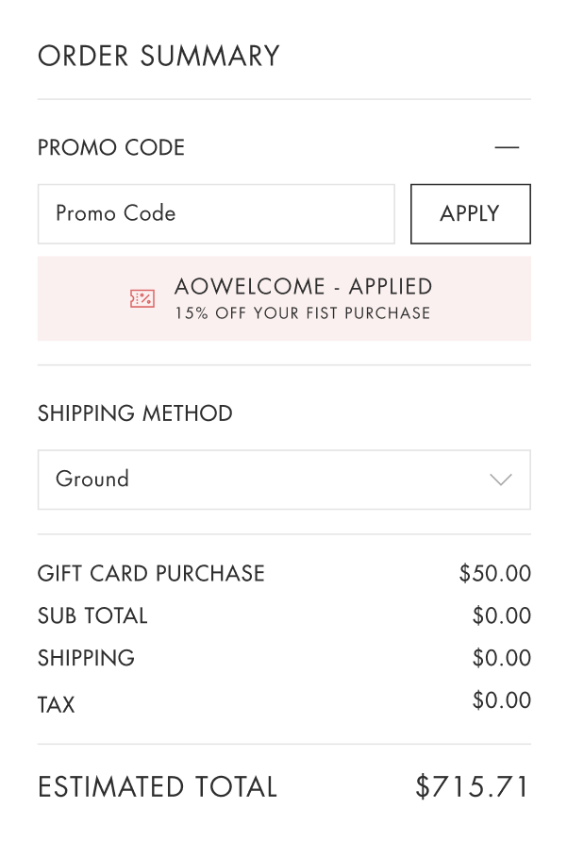The width and height of the screenshot is (567, 842).
Task: Click the TAX label
Action: click(x=56, y=704)
